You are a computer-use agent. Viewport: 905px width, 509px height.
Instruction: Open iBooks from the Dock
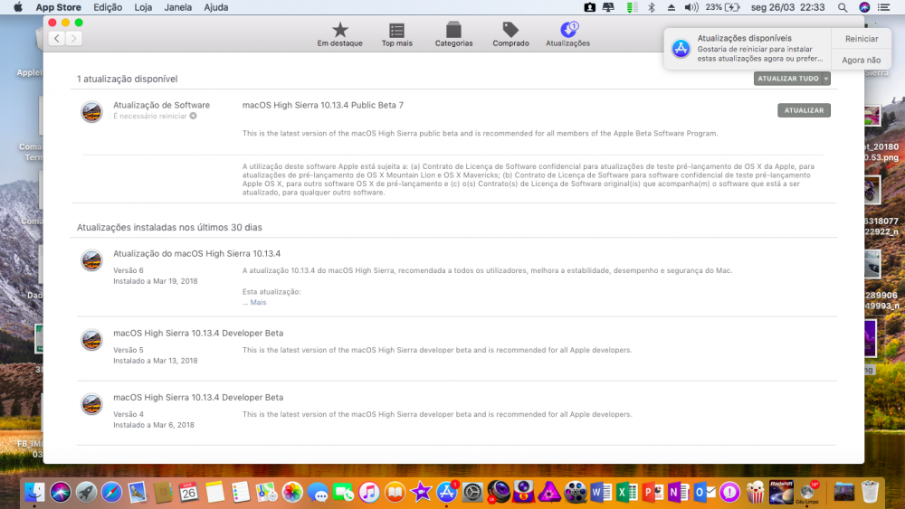click(395, 493)
